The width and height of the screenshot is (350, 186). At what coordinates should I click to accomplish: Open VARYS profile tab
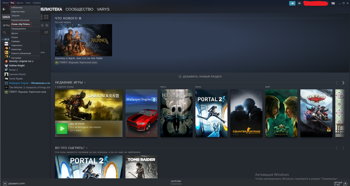point(103,9)
